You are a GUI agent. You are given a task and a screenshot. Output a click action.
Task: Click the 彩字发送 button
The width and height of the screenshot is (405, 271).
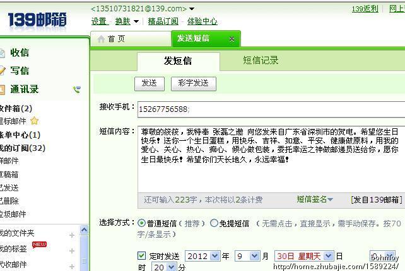coord(194,84)
